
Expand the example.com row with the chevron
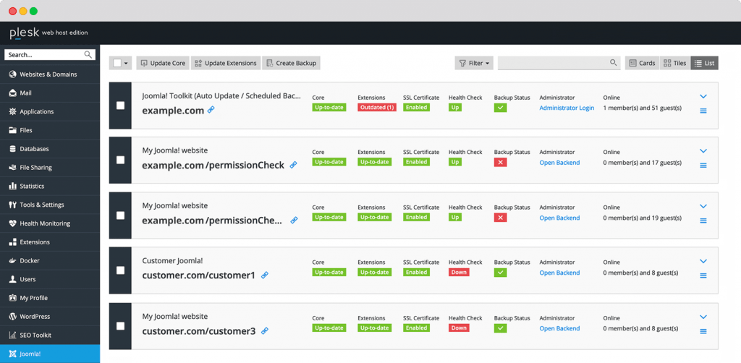coord(703,96)
